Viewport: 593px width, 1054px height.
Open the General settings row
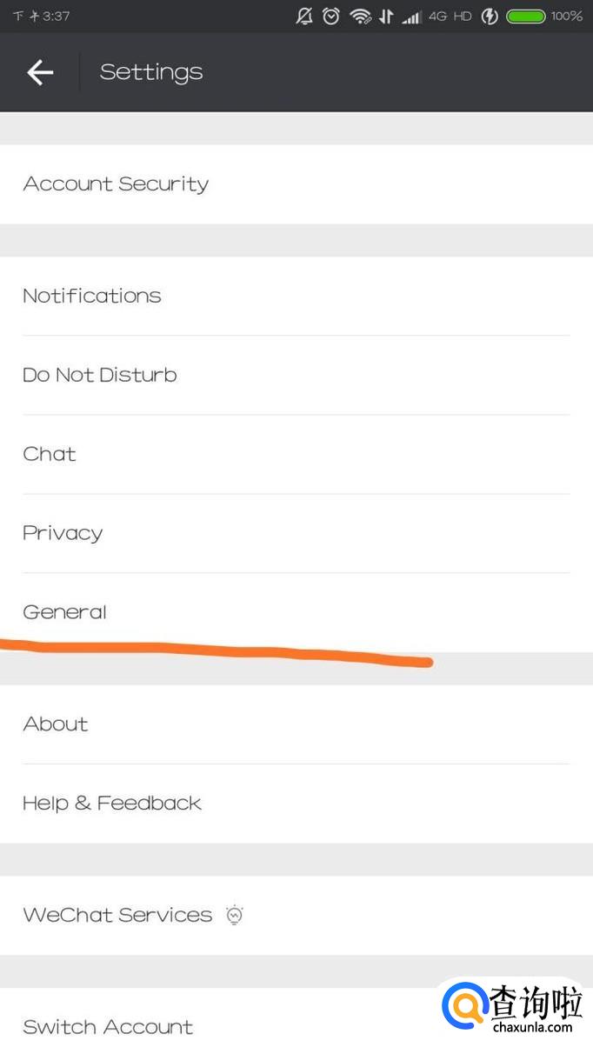tap(65, 612)
